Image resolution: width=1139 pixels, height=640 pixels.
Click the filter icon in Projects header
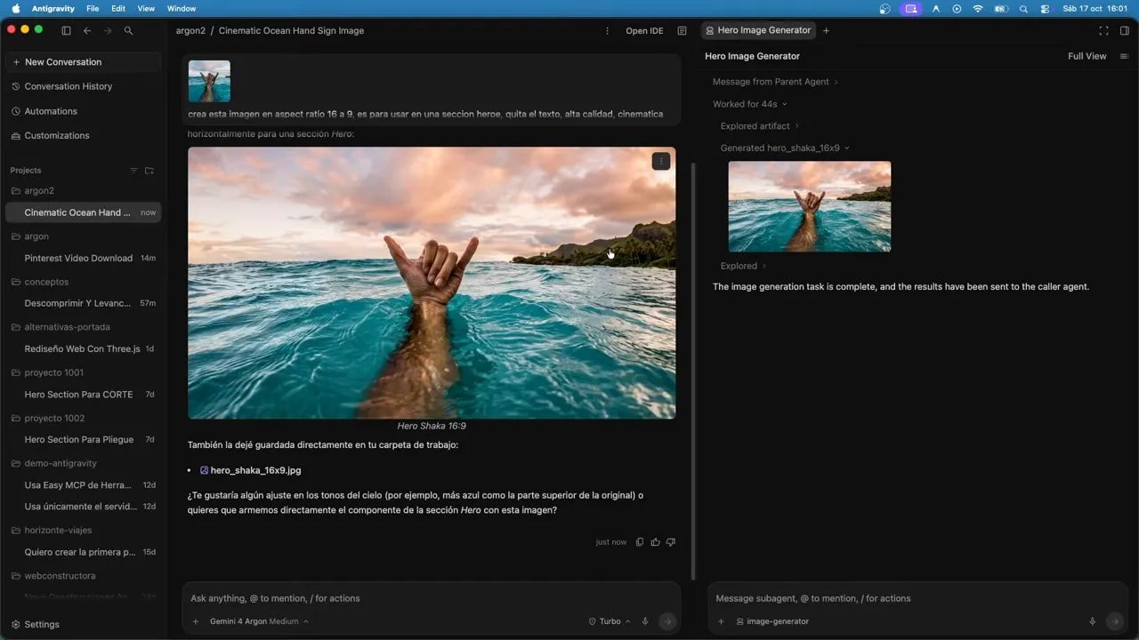tap(134, 170)
